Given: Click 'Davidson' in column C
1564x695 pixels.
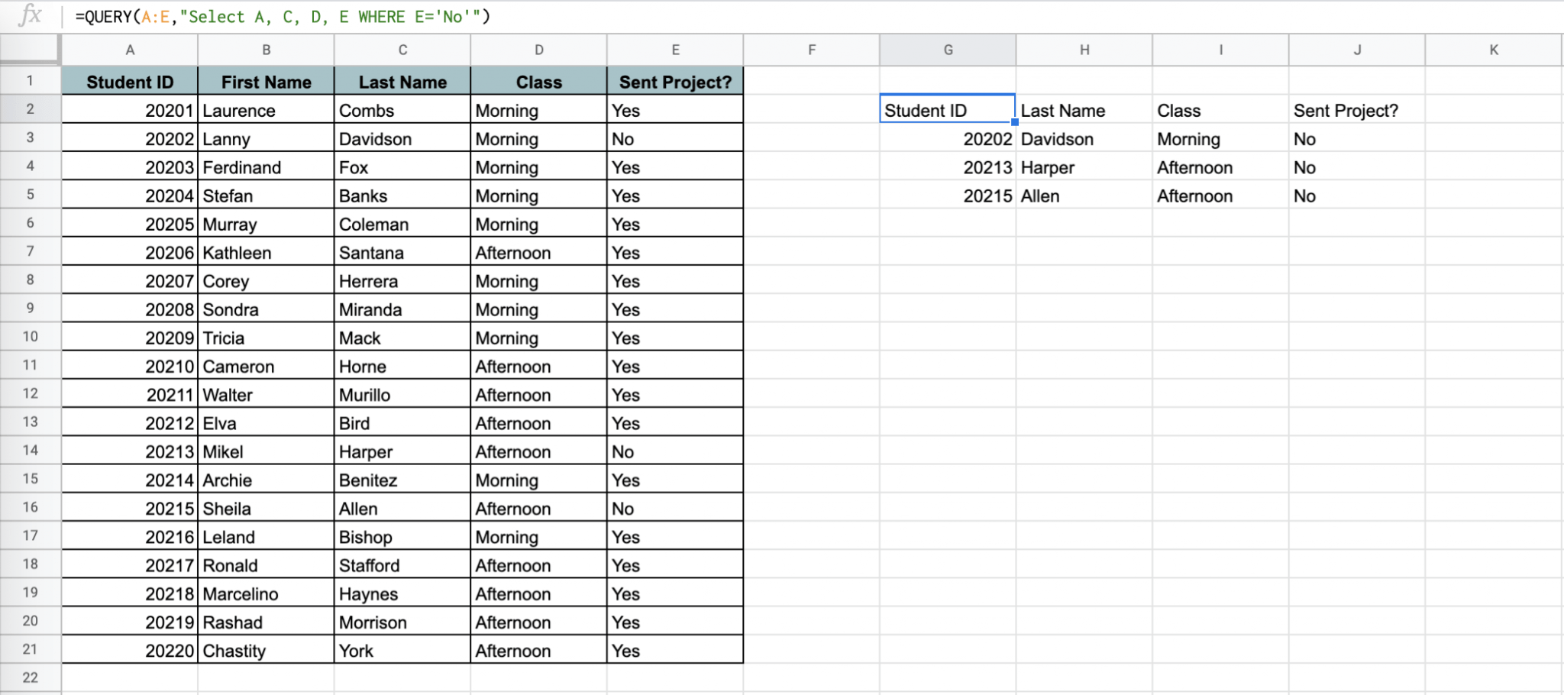Looking at the screenshot, I should (x=402, y=139).
